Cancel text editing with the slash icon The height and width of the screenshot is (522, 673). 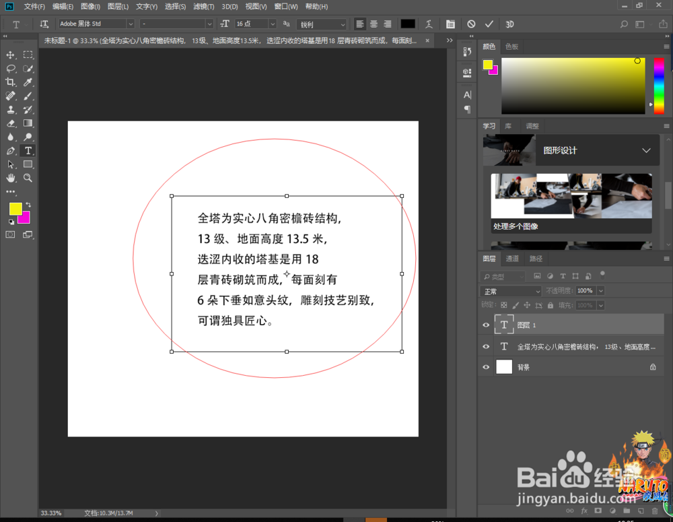pos(470,24)
